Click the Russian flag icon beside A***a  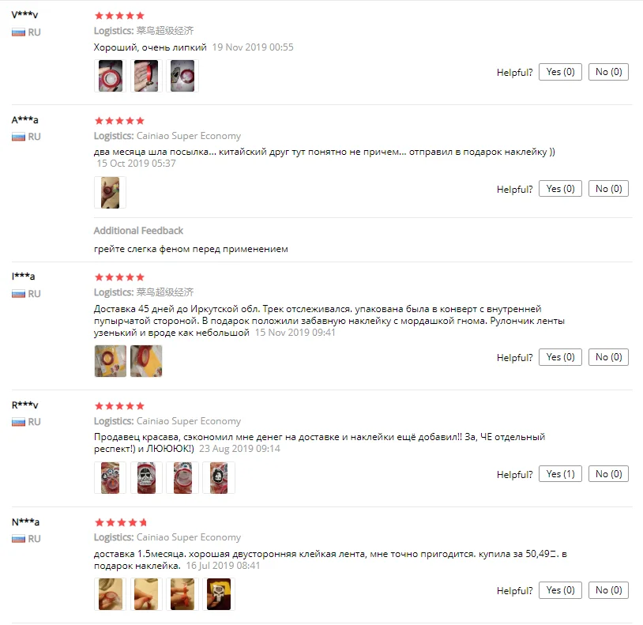pos(18,137)
